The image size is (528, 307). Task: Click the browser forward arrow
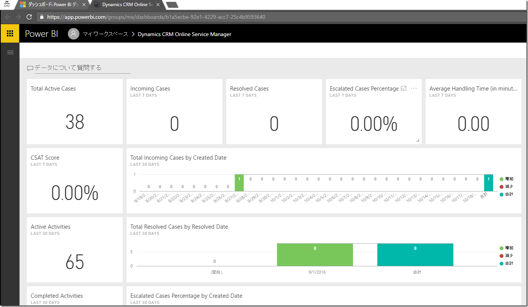[x=18, y=17]
